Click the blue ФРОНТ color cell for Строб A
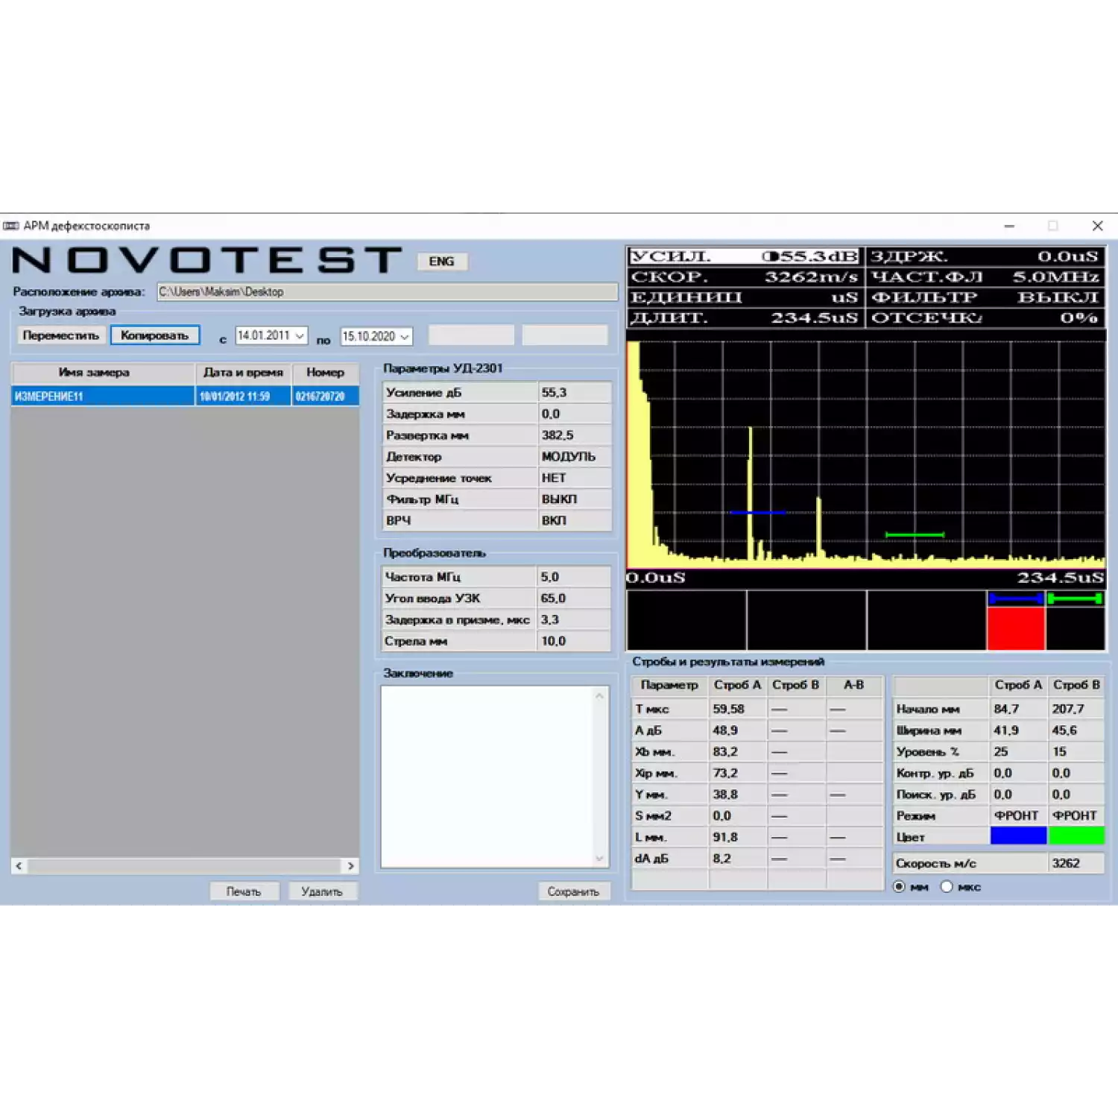This screenshot has height=1118, width=1118. coord(1018,836)
